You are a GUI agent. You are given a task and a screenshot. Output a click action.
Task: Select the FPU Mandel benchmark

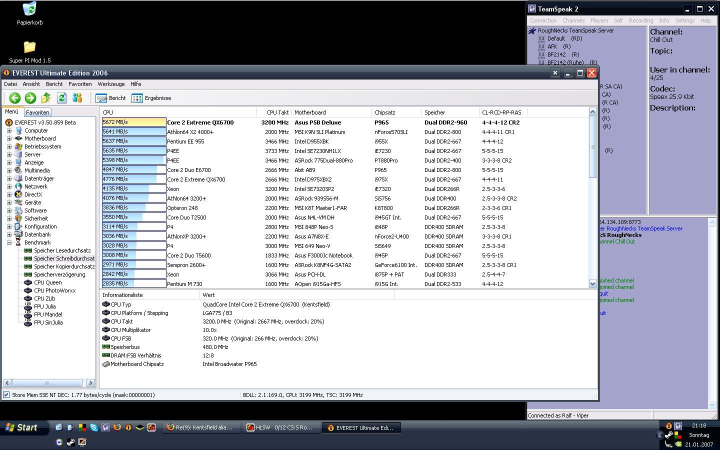click(x=48, y=314)
